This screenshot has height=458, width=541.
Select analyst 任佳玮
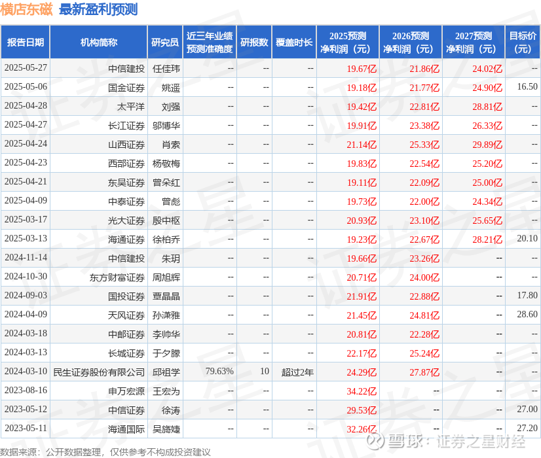(166, 69)
